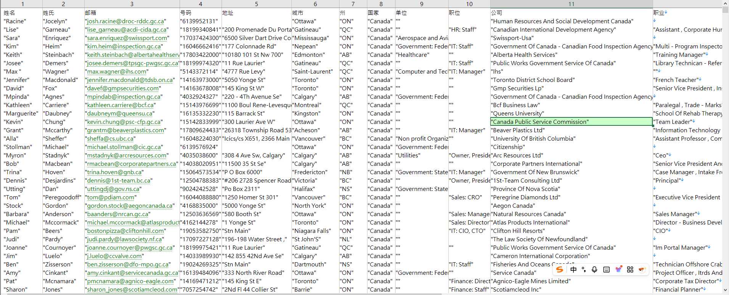Open judi.pardy@lawsociety.nf.ca email link
This screenshot has width=729, height=295.
pyautogui.click(x=124, y=239)
